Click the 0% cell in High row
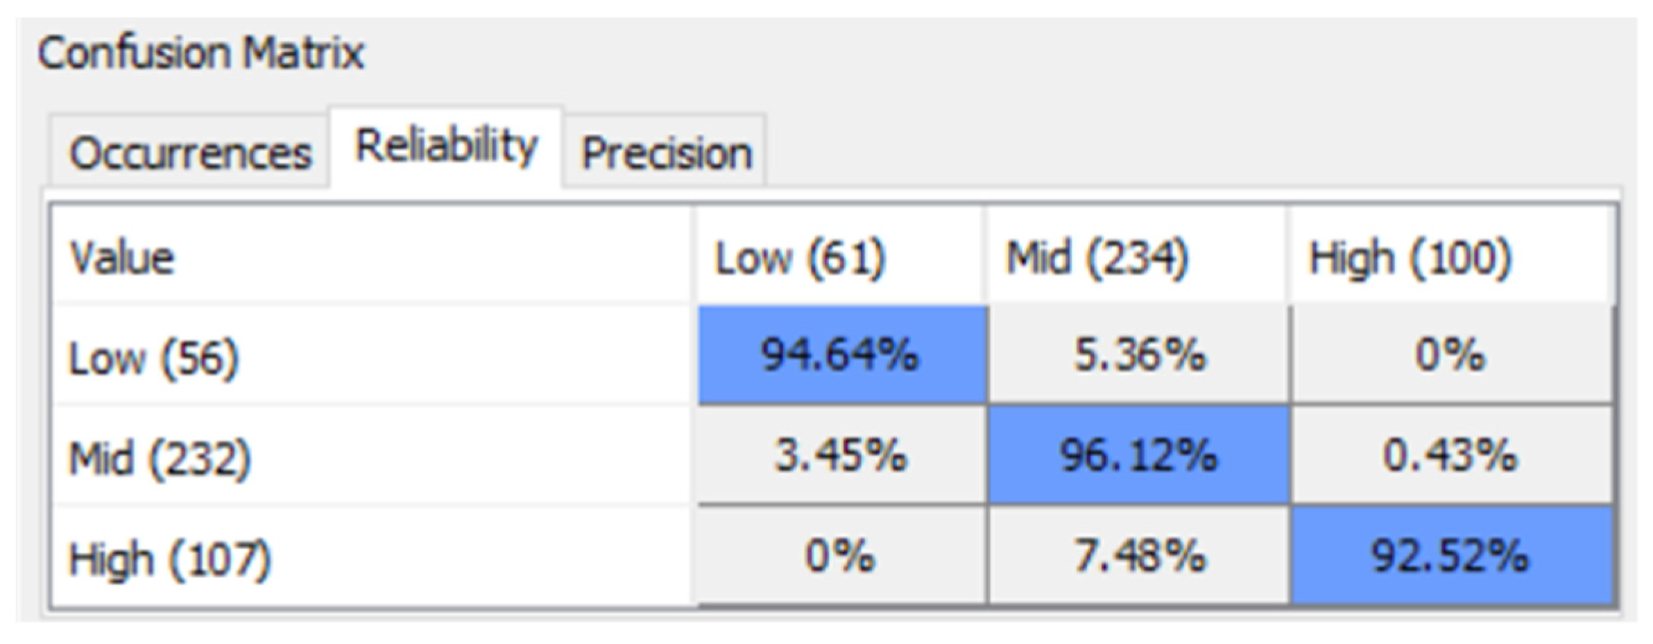Screen dimensions: 1653x644 coord(840,556)
